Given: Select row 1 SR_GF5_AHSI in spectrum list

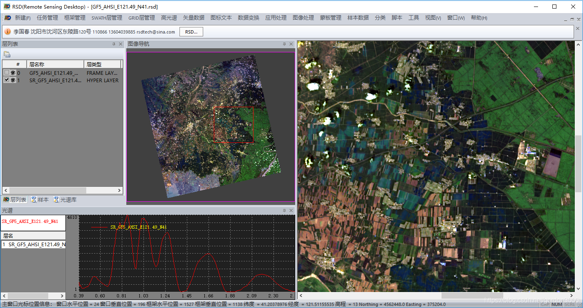Looking at the screenshot, I should (33, 245).
